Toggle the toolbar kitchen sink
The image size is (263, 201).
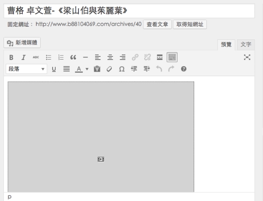pyautogui.click(x=172, y=57)
